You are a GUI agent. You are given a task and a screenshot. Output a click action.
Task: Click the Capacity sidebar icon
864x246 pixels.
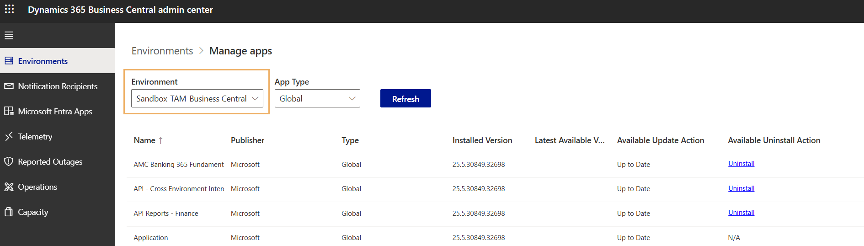(x=9, y=212)
